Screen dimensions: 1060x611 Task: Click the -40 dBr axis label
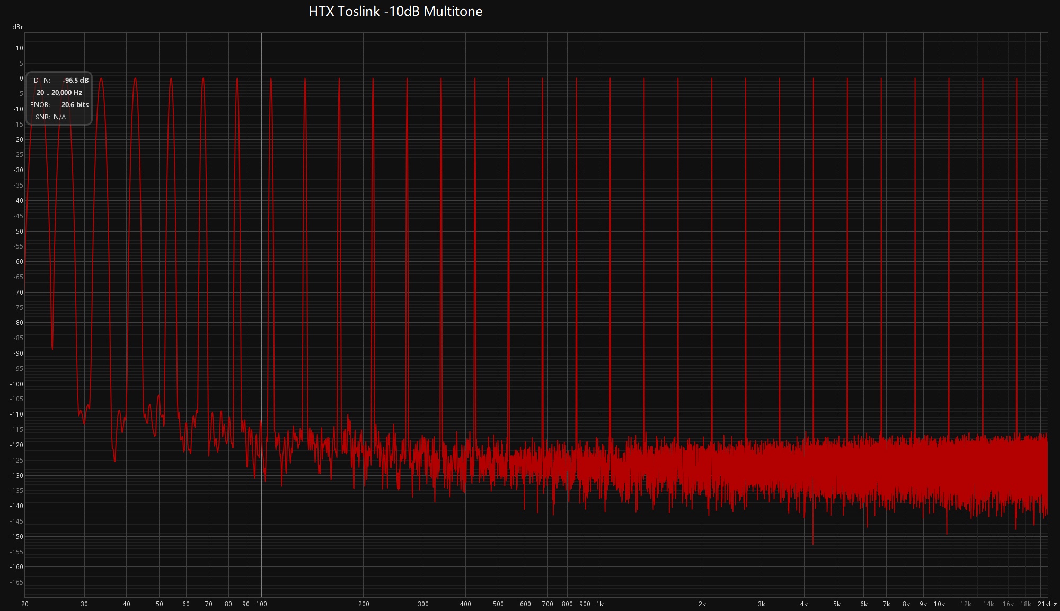(x=18, y=201)
